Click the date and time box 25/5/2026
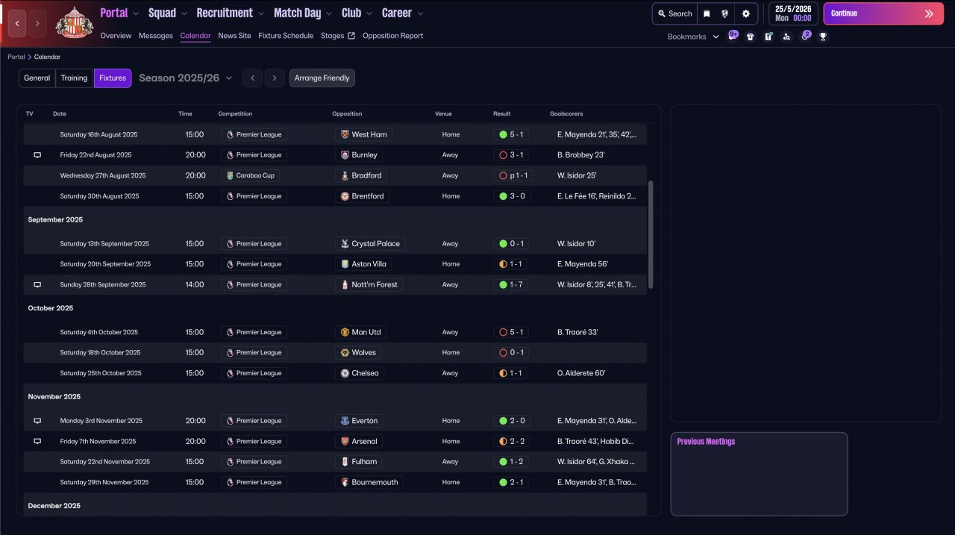 pyautogui.click(x=793, y=13)
